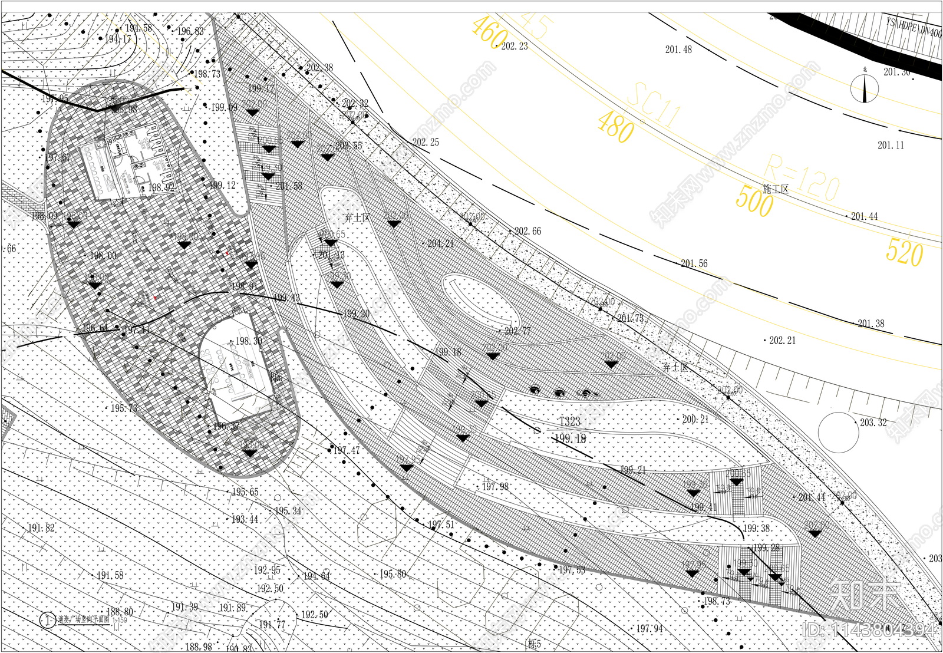This screenshot has height=653, width=943.
Task: Click elevation point 194.64
Action: 316,576
